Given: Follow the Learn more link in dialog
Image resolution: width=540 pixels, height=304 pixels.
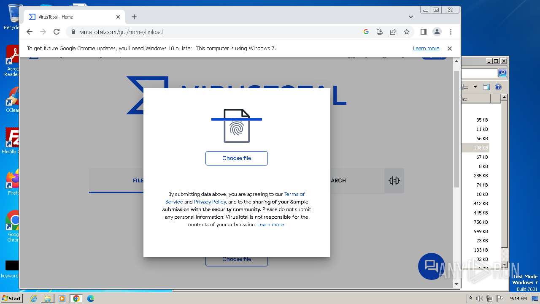Looking at the screenshot, I should pos(271,225).
